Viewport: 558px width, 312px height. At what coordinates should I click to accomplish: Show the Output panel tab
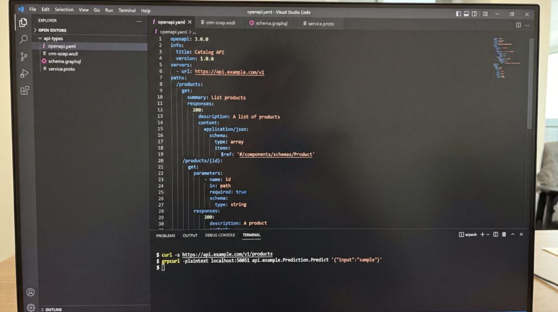(x=190, y=236)
